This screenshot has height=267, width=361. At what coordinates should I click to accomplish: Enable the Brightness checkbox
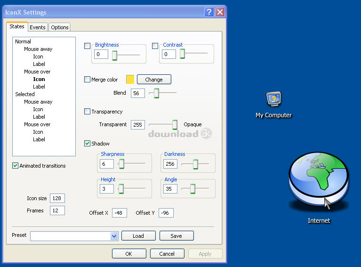(87, 46)
